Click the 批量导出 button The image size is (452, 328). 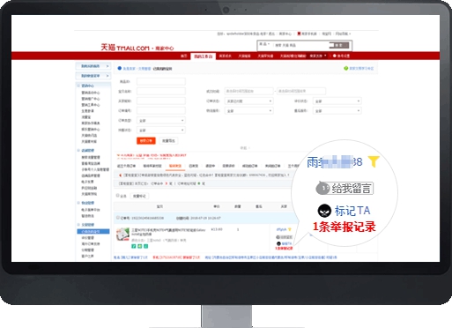tap(168, 141)
